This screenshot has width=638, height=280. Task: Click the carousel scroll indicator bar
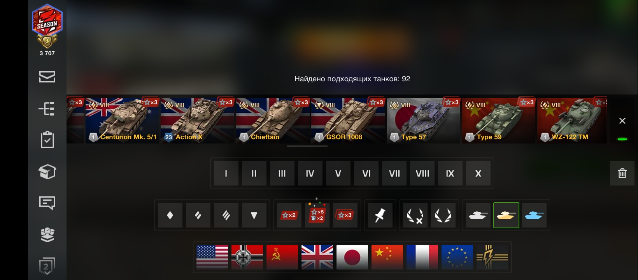pos(307,146)
